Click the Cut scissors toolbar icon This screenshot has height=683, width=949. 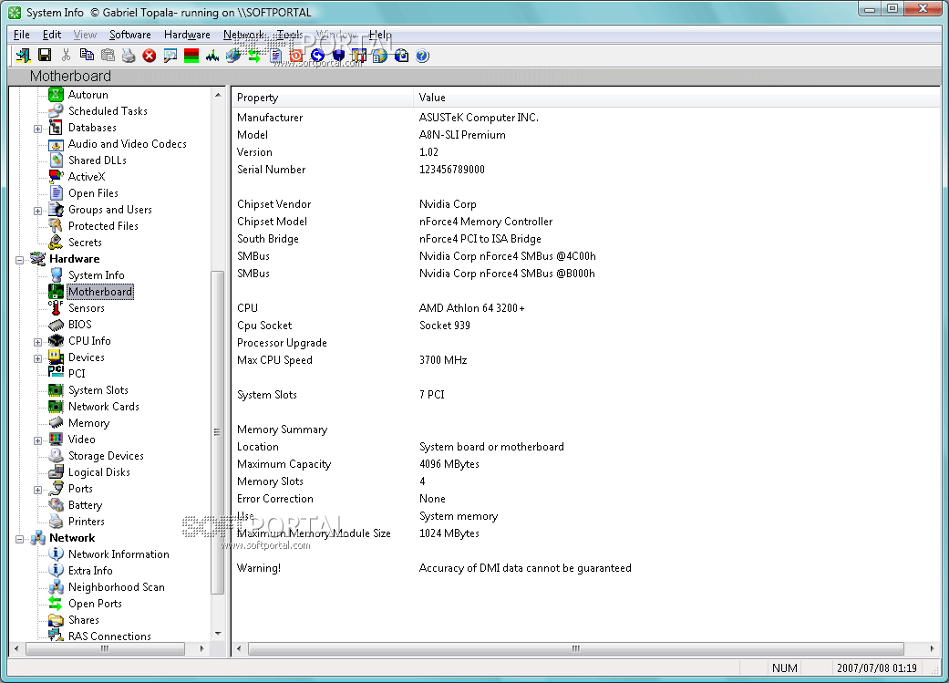[x=66, y=56]
